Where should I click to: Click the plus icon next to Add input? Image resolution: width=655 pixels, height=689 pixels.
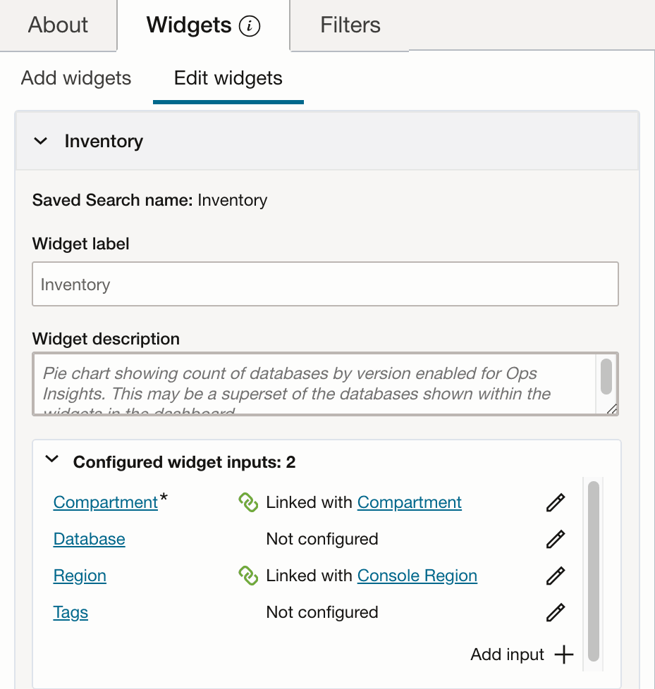564,654
